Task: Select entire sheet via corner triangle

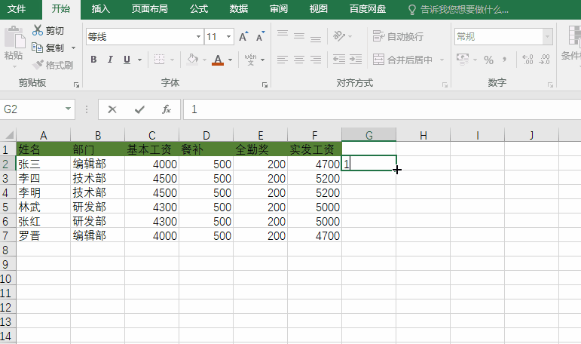Action: click(8, 135)
